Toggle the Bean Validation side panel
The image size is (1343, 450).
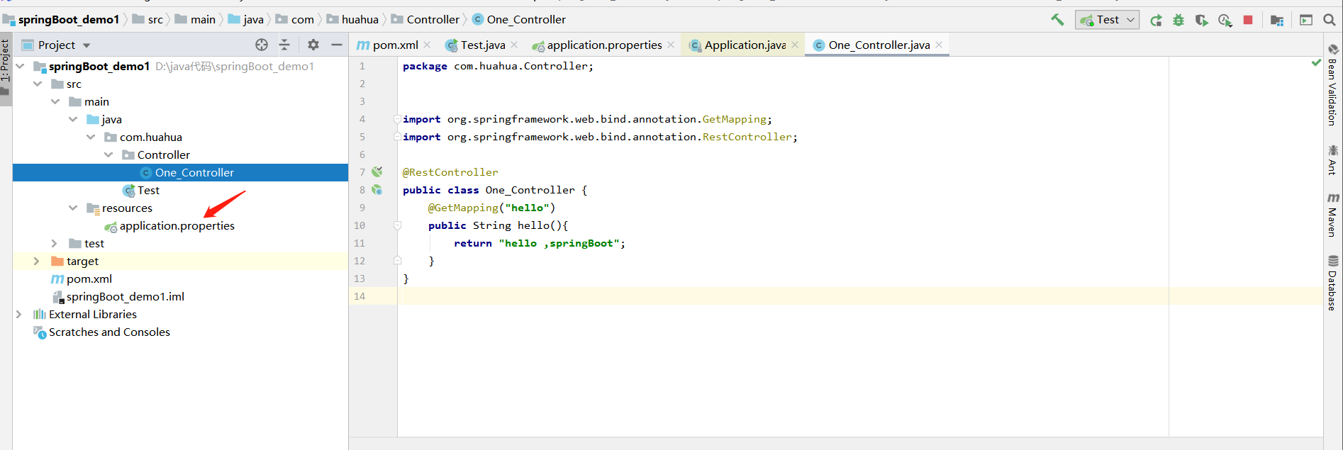(1333, 85)
